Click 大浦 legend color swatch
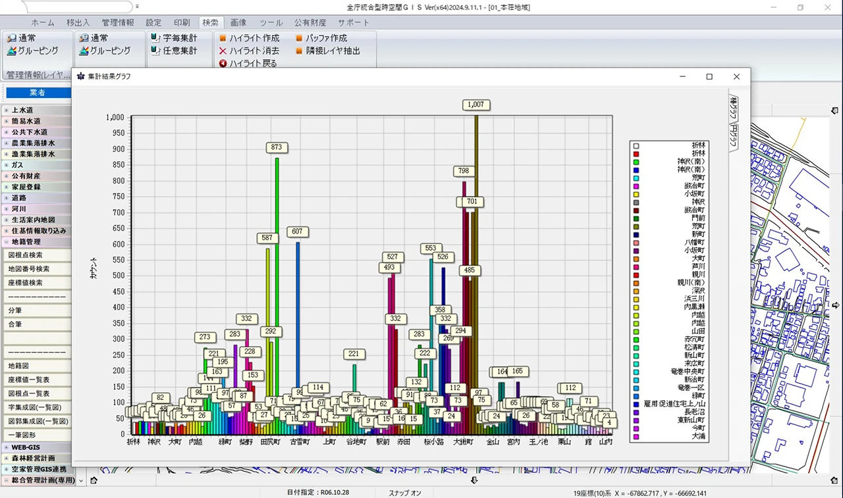 click(x=636, y=436)
